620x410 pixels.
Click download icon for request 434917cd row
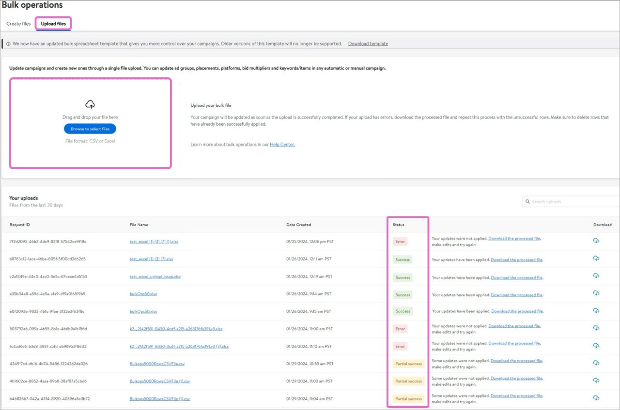(596, 363)
